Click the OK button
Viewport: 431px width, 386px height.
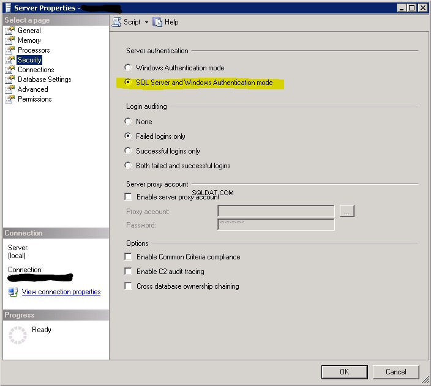point(345,372)
